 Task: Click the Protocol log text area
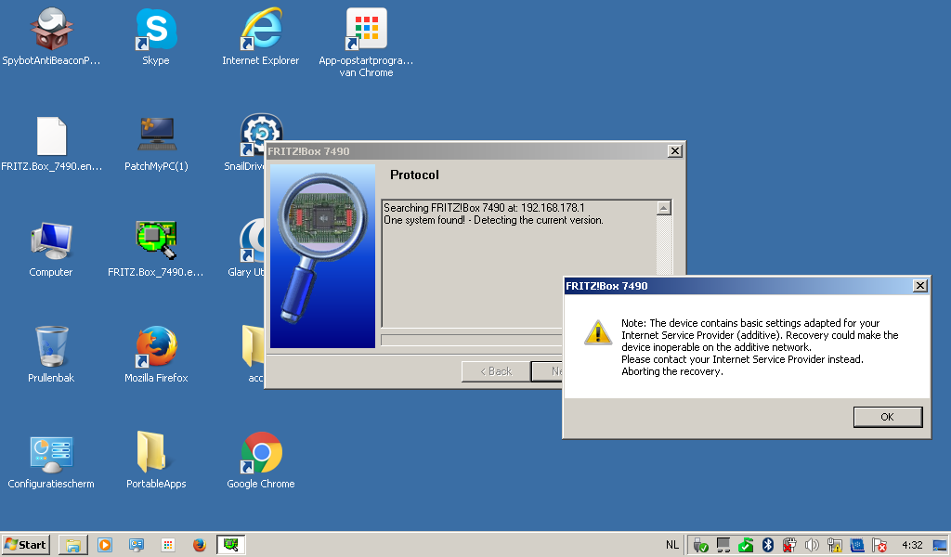(x=518, y=264)
